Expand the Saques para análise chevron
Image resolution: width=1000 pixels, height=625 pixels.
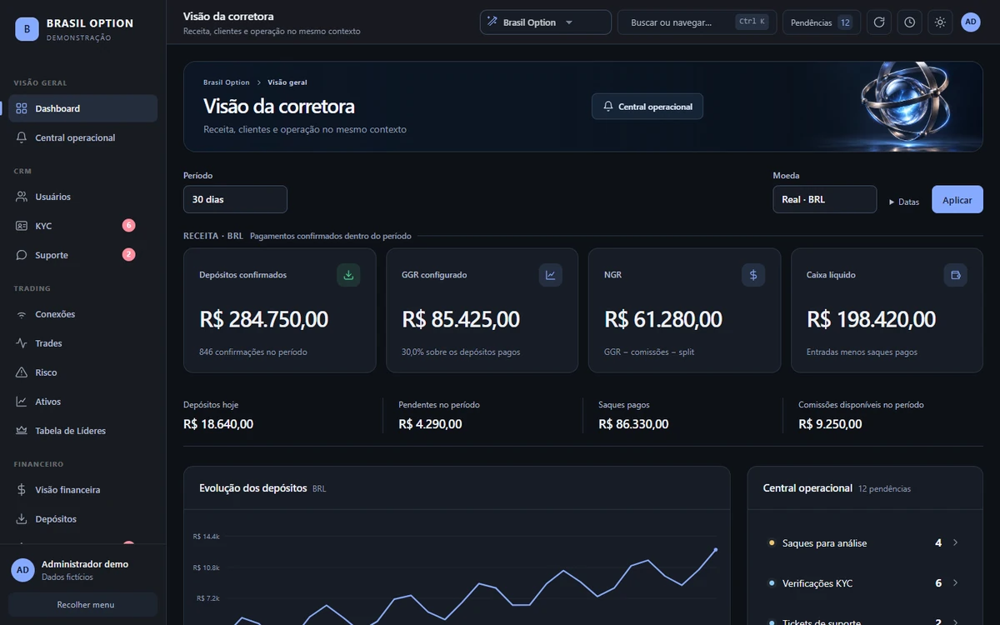[955, 542]
